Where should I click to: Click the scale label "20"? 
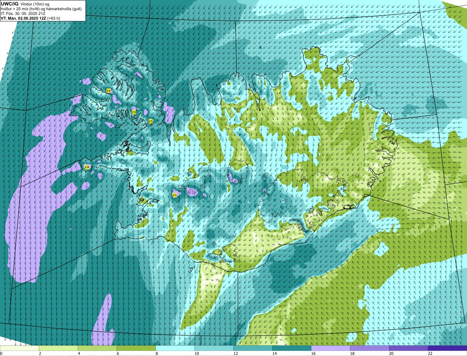point(391,353)
